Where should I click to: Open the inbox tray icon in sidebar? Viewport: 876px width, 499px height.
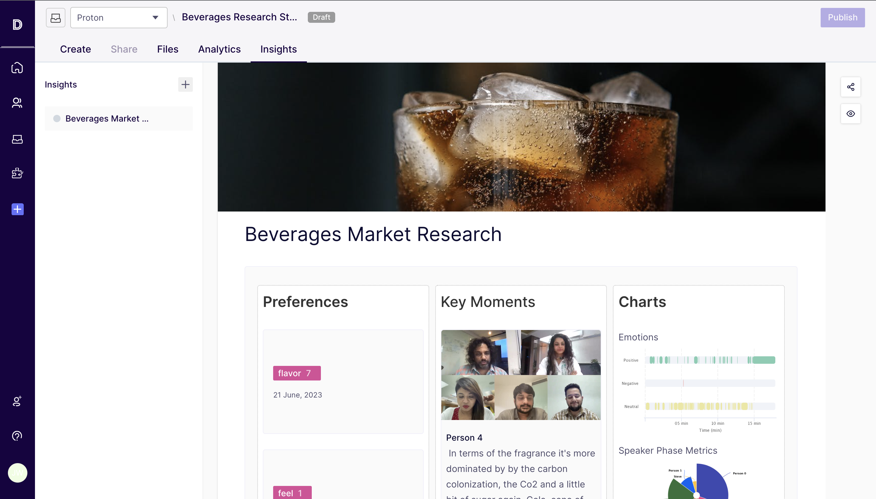17,139
